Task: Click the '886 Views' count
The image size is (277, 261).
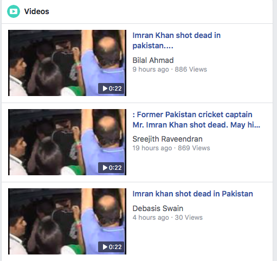Action: pyautogui.click(x=191, y=69)
